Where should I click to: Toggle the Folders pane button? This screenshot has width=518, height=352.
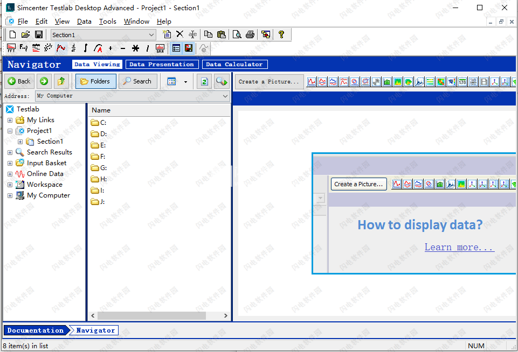pyautogui.click(x=96, y=81)
